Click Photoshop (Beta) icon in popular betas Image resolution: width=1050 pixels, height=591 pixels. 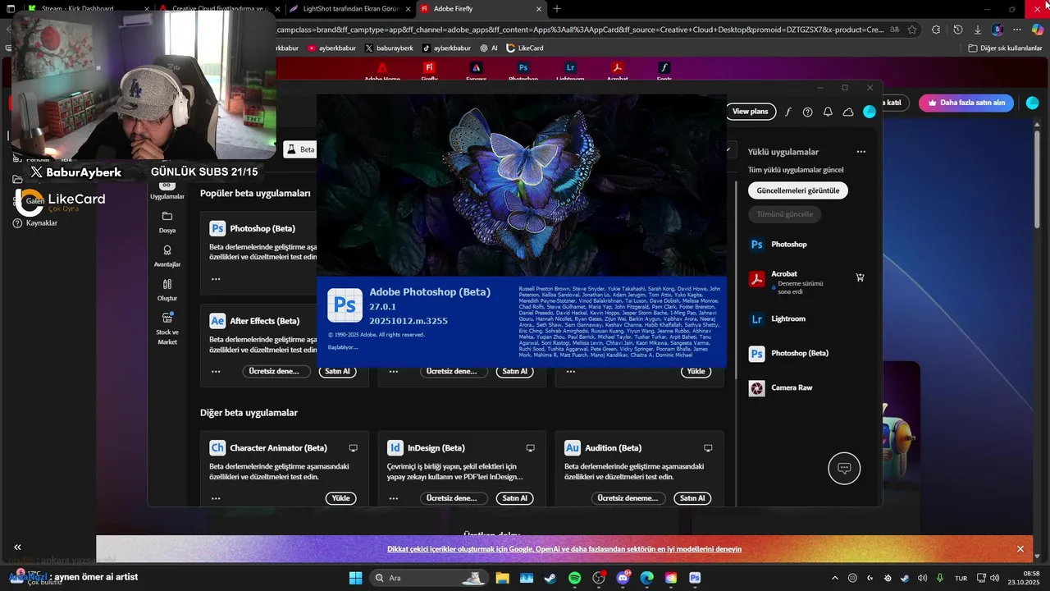tap(217, 228)
